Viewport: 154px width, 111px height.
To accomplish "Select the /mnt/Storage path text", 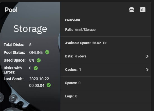I will [x=85, y=30].
